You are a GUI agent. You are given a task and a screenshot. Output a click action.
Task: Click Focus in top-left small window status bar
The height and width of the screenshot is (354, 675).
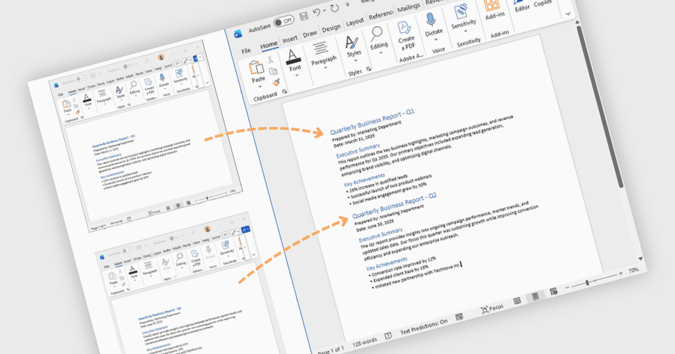pos(154,212)
